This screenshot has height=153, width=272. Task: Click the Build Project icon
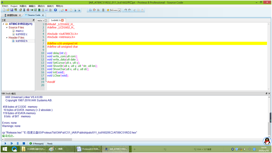click(x=90, y=10)
